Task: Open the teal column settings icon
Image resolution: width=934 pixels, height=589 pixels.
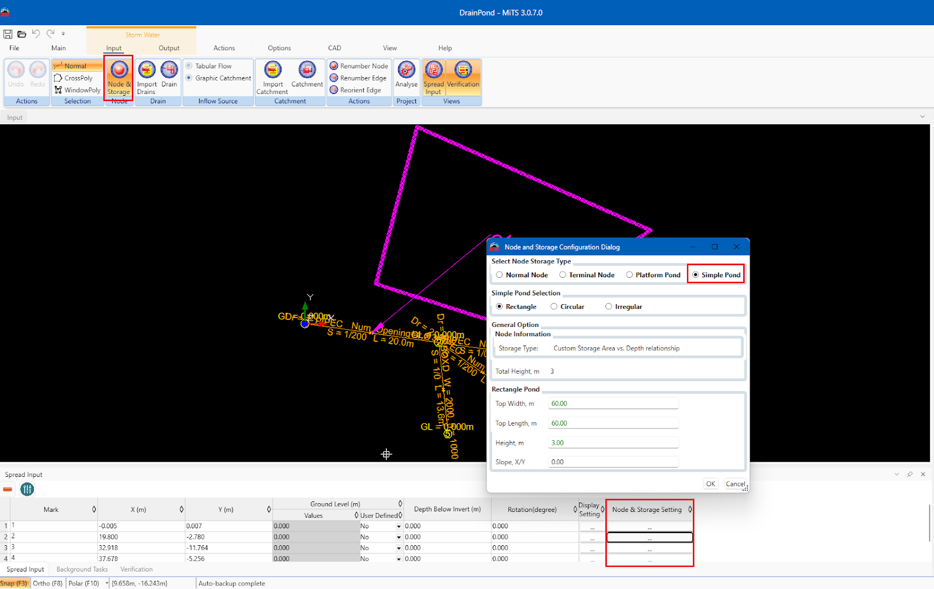Action: 27,489
